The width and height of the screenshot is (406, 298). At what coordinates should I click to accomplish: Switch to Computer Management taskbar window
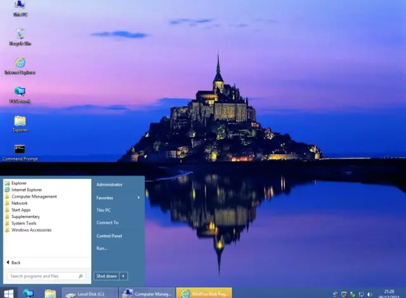[147, 294]
